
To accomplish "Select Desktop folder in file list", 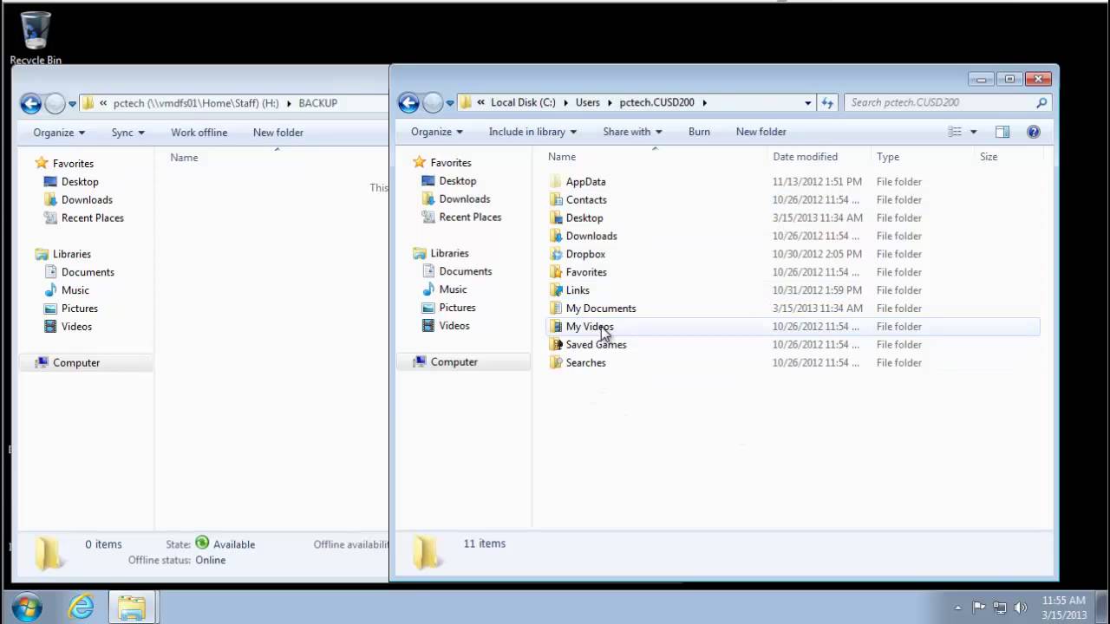I will tap(584, 218).
